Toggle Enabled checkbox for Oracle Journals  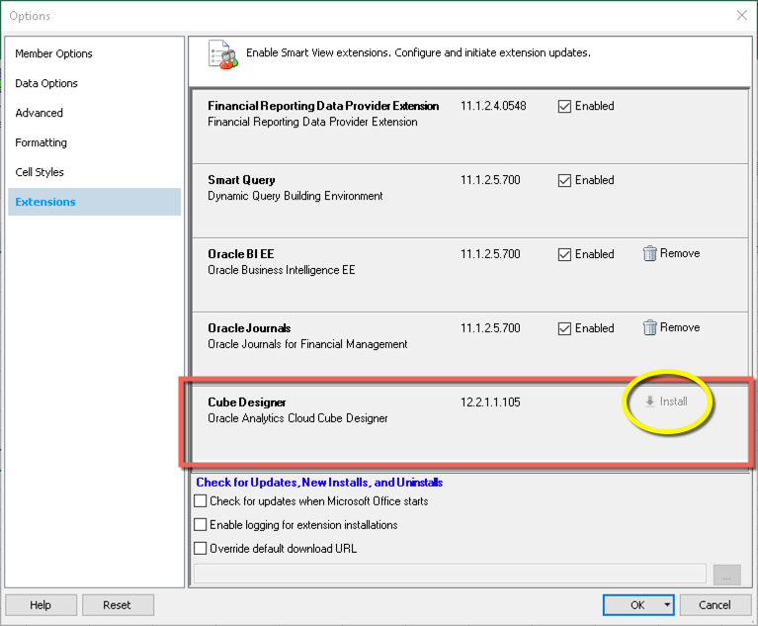coord(564,329)
